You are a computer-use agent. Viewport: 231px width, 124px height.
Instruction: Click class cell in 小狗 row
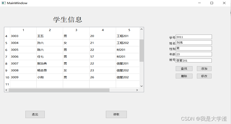(x=128, y=77)
